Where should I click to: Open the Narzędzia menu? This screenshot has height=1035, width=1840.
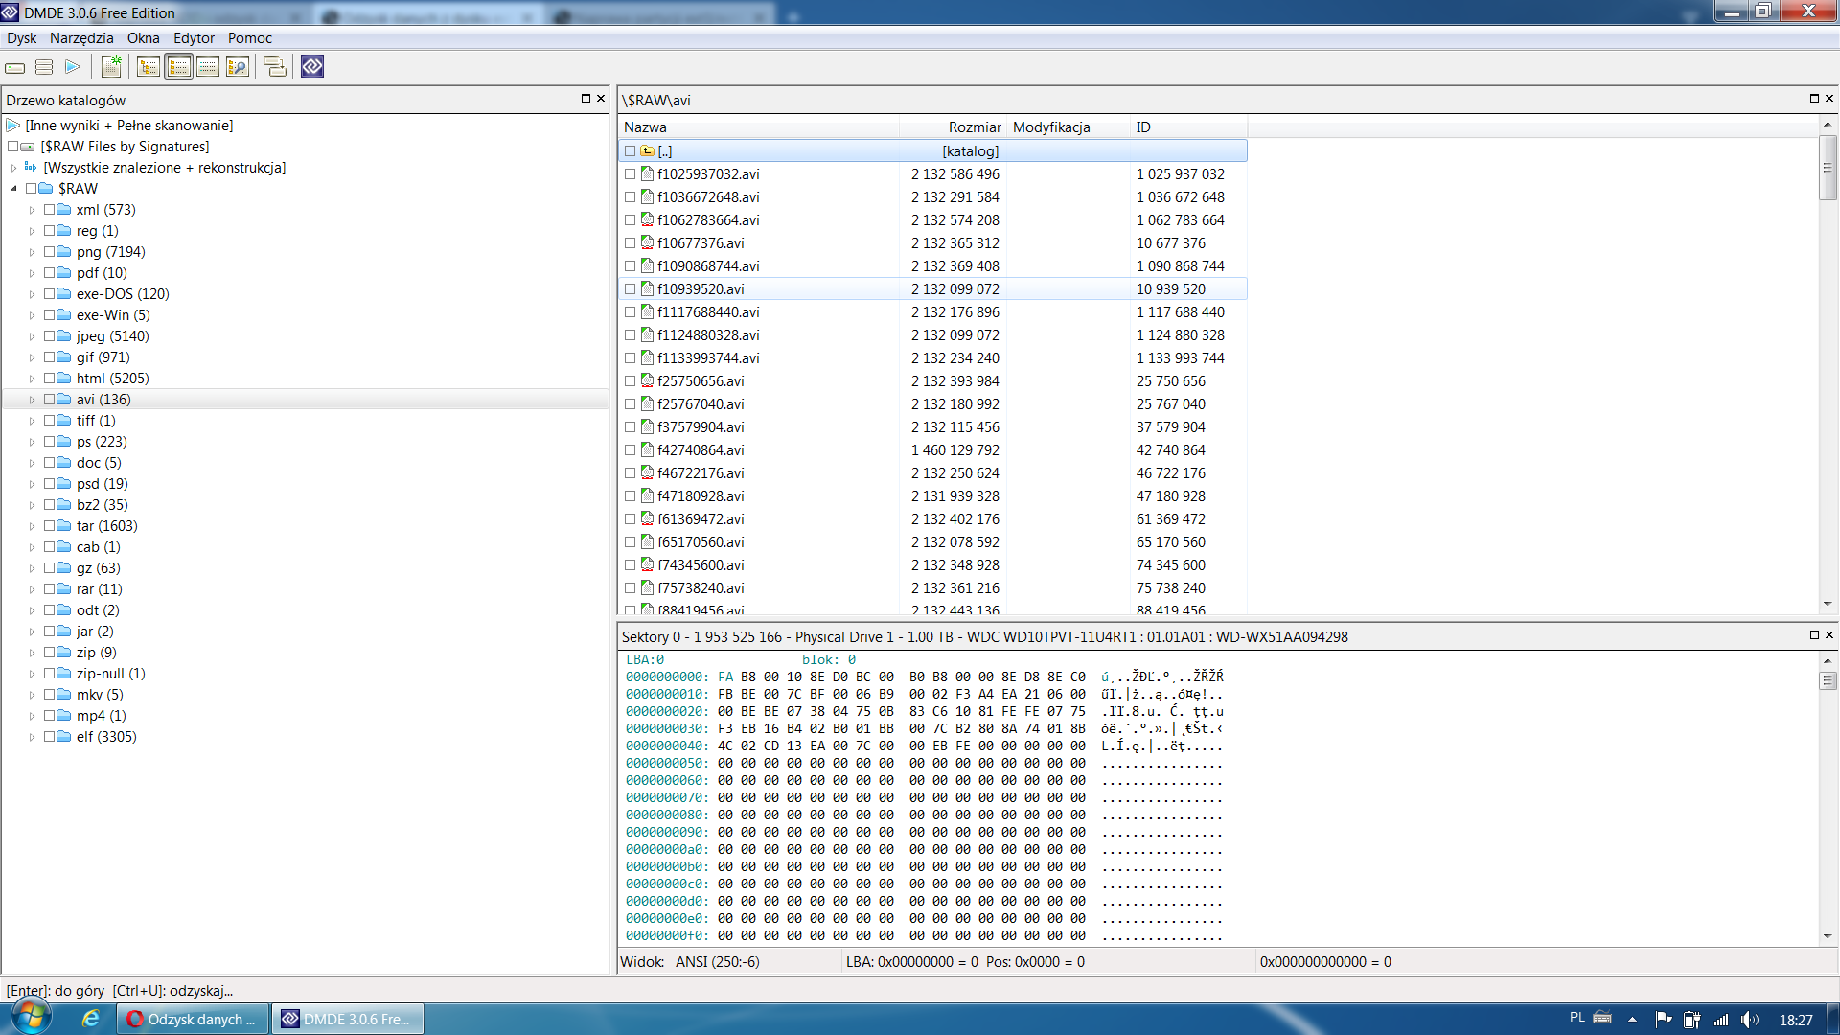click(x=81, y=38)
